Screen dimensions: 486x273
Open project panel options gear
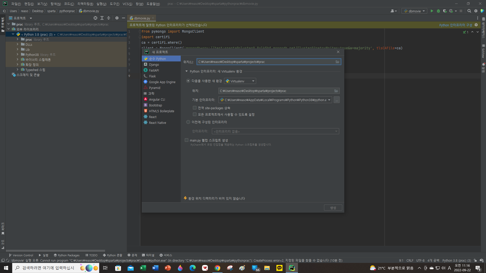(x=117, y=18)
